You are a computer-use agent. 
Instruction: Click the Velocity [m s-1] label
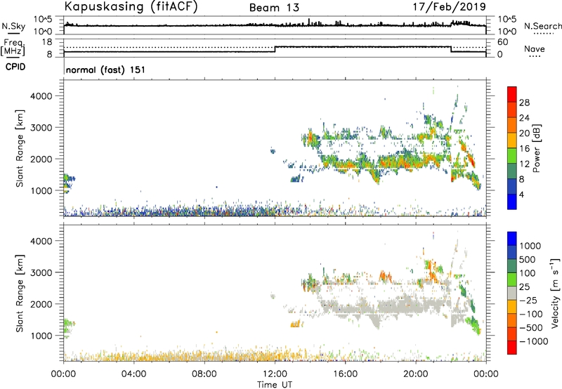coord(555,294)
